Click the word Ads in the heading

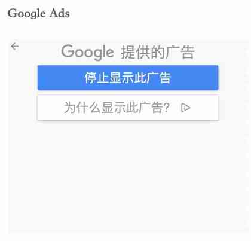(x=60, y=13)
